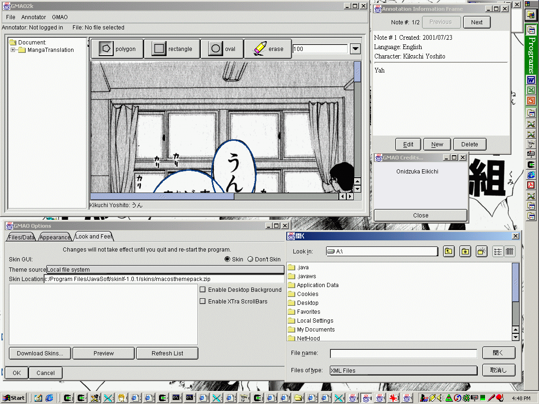Click the zoom value field showing 100

tap(320, 49)
